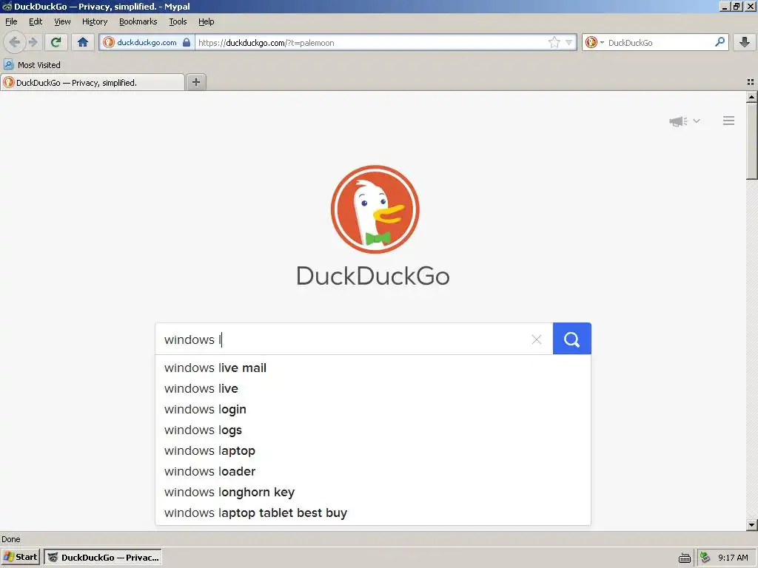Open the address bar history dropdown arrow
Image resolution: width=758 pixels, height=568 pixels.
(x=569, y=42)
